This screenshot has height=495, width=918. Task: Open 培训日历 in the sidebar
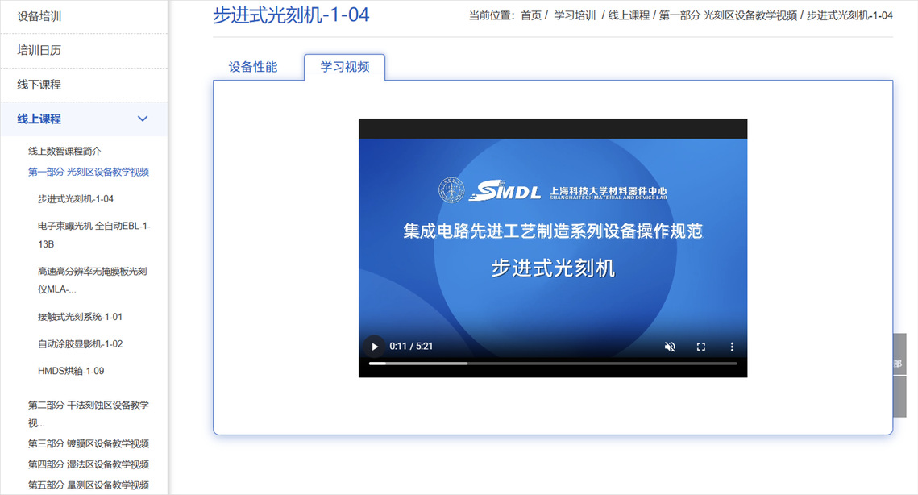(39, 50)
